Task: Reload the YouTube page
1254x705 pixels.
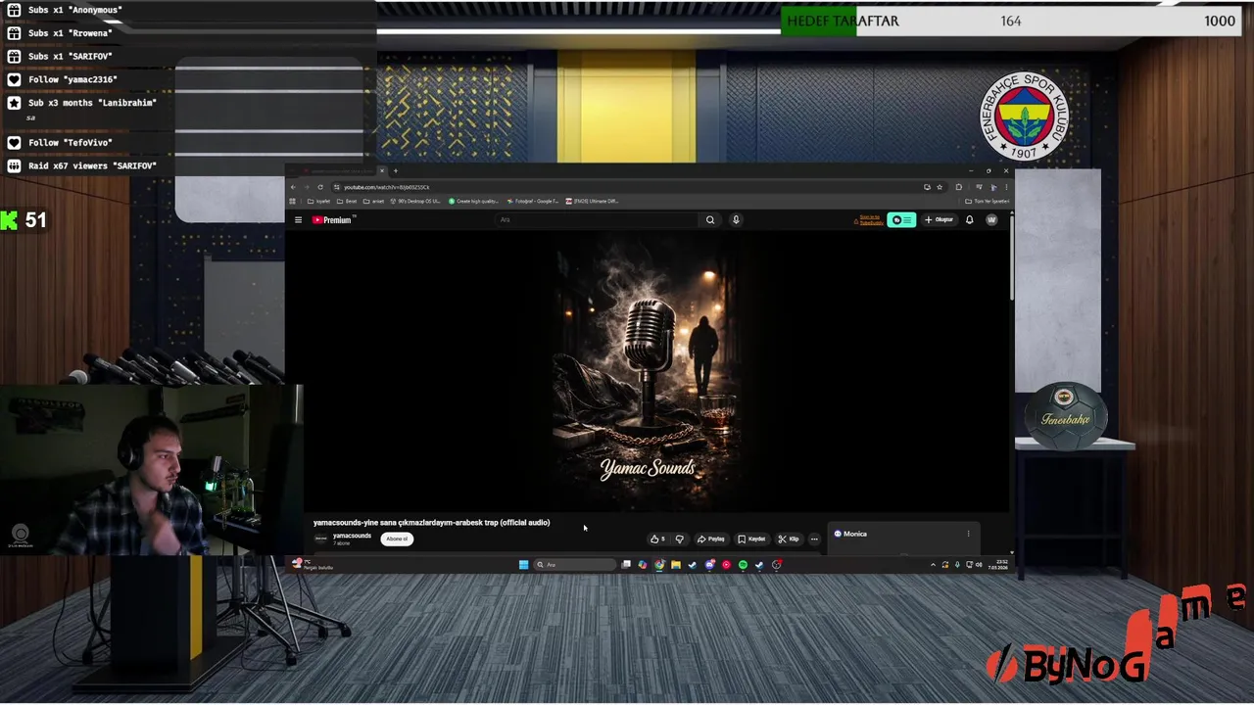Action: (320, 187)
